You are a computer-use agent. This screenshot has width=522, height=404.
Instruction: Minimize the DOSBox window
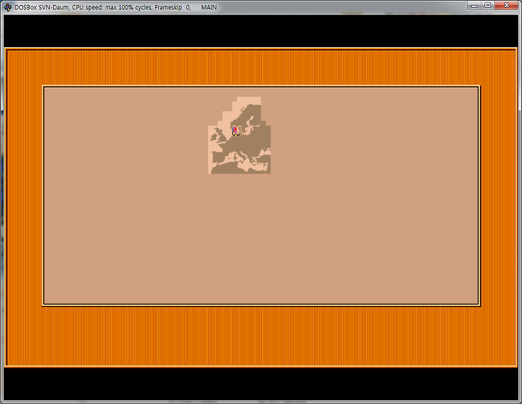[x=474, y=6]
